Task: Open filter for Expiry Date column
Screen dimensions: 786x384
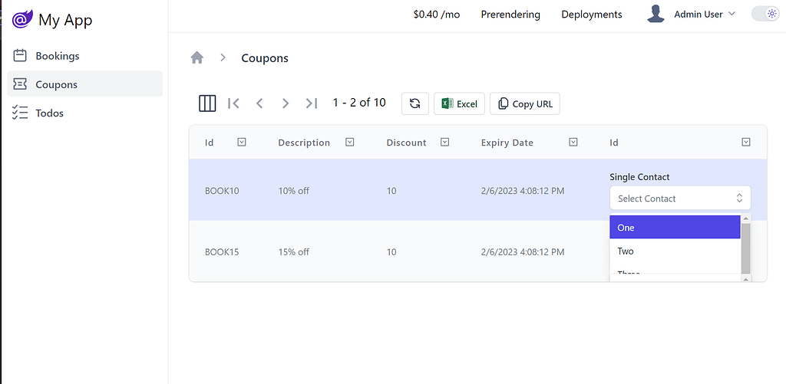Action: click(x=573, y=142)
